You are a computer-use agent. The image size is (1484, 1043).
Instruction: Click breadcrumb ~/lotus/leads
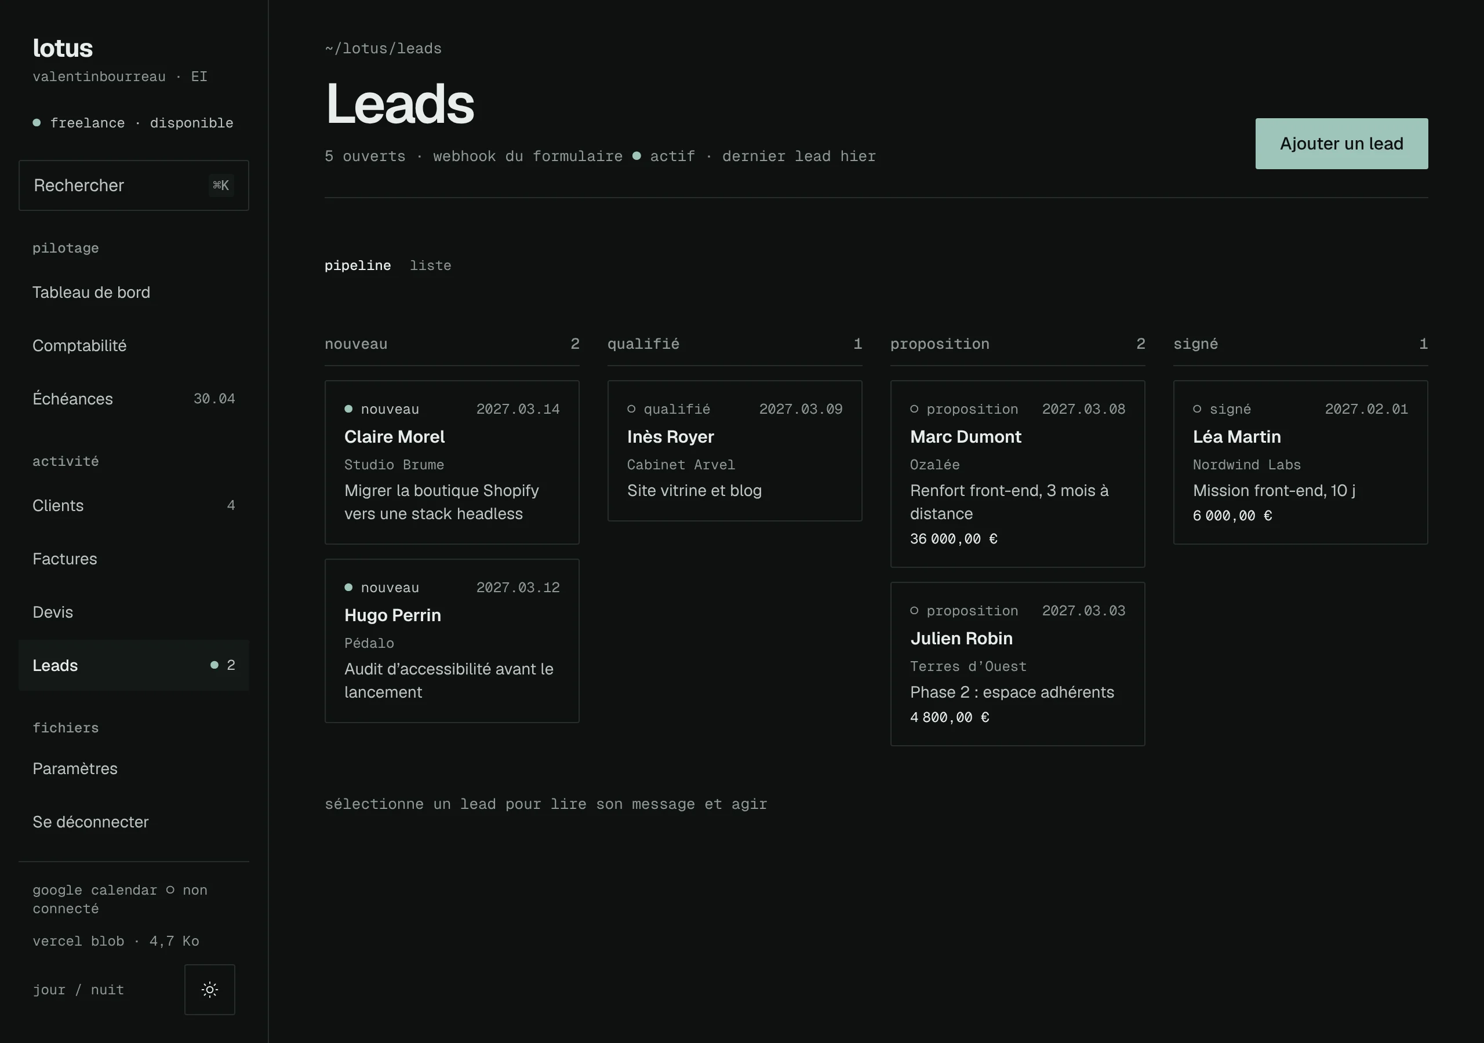[x=383, y=49]
